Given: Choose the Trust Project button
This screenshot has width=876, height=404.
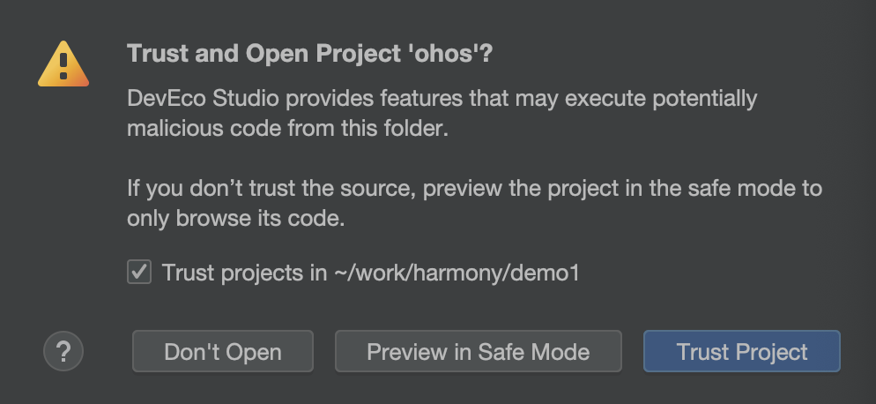Looking at the screenshot, I should click(742, 351).
